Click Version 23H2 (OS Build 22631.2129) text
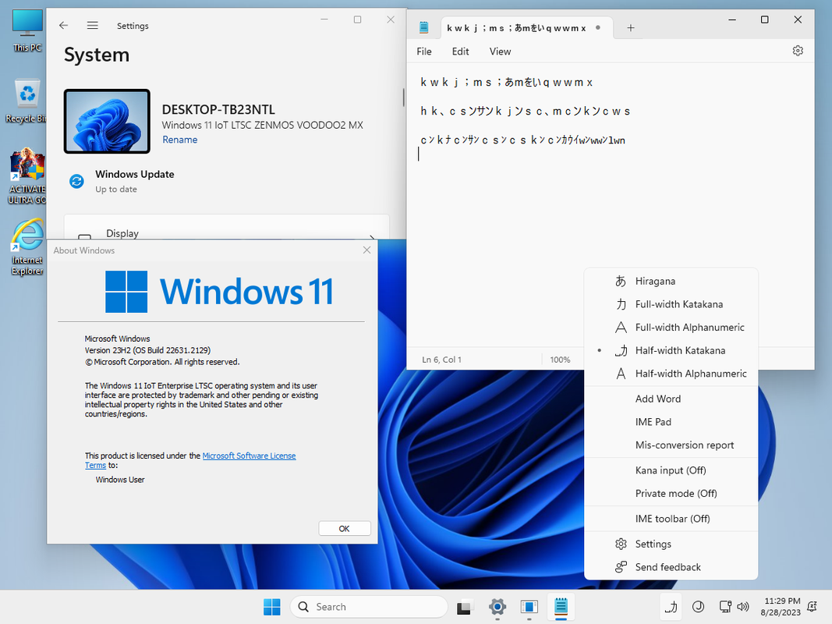The height and width of the screenshot is (624, 832). [x=147, y=350]
